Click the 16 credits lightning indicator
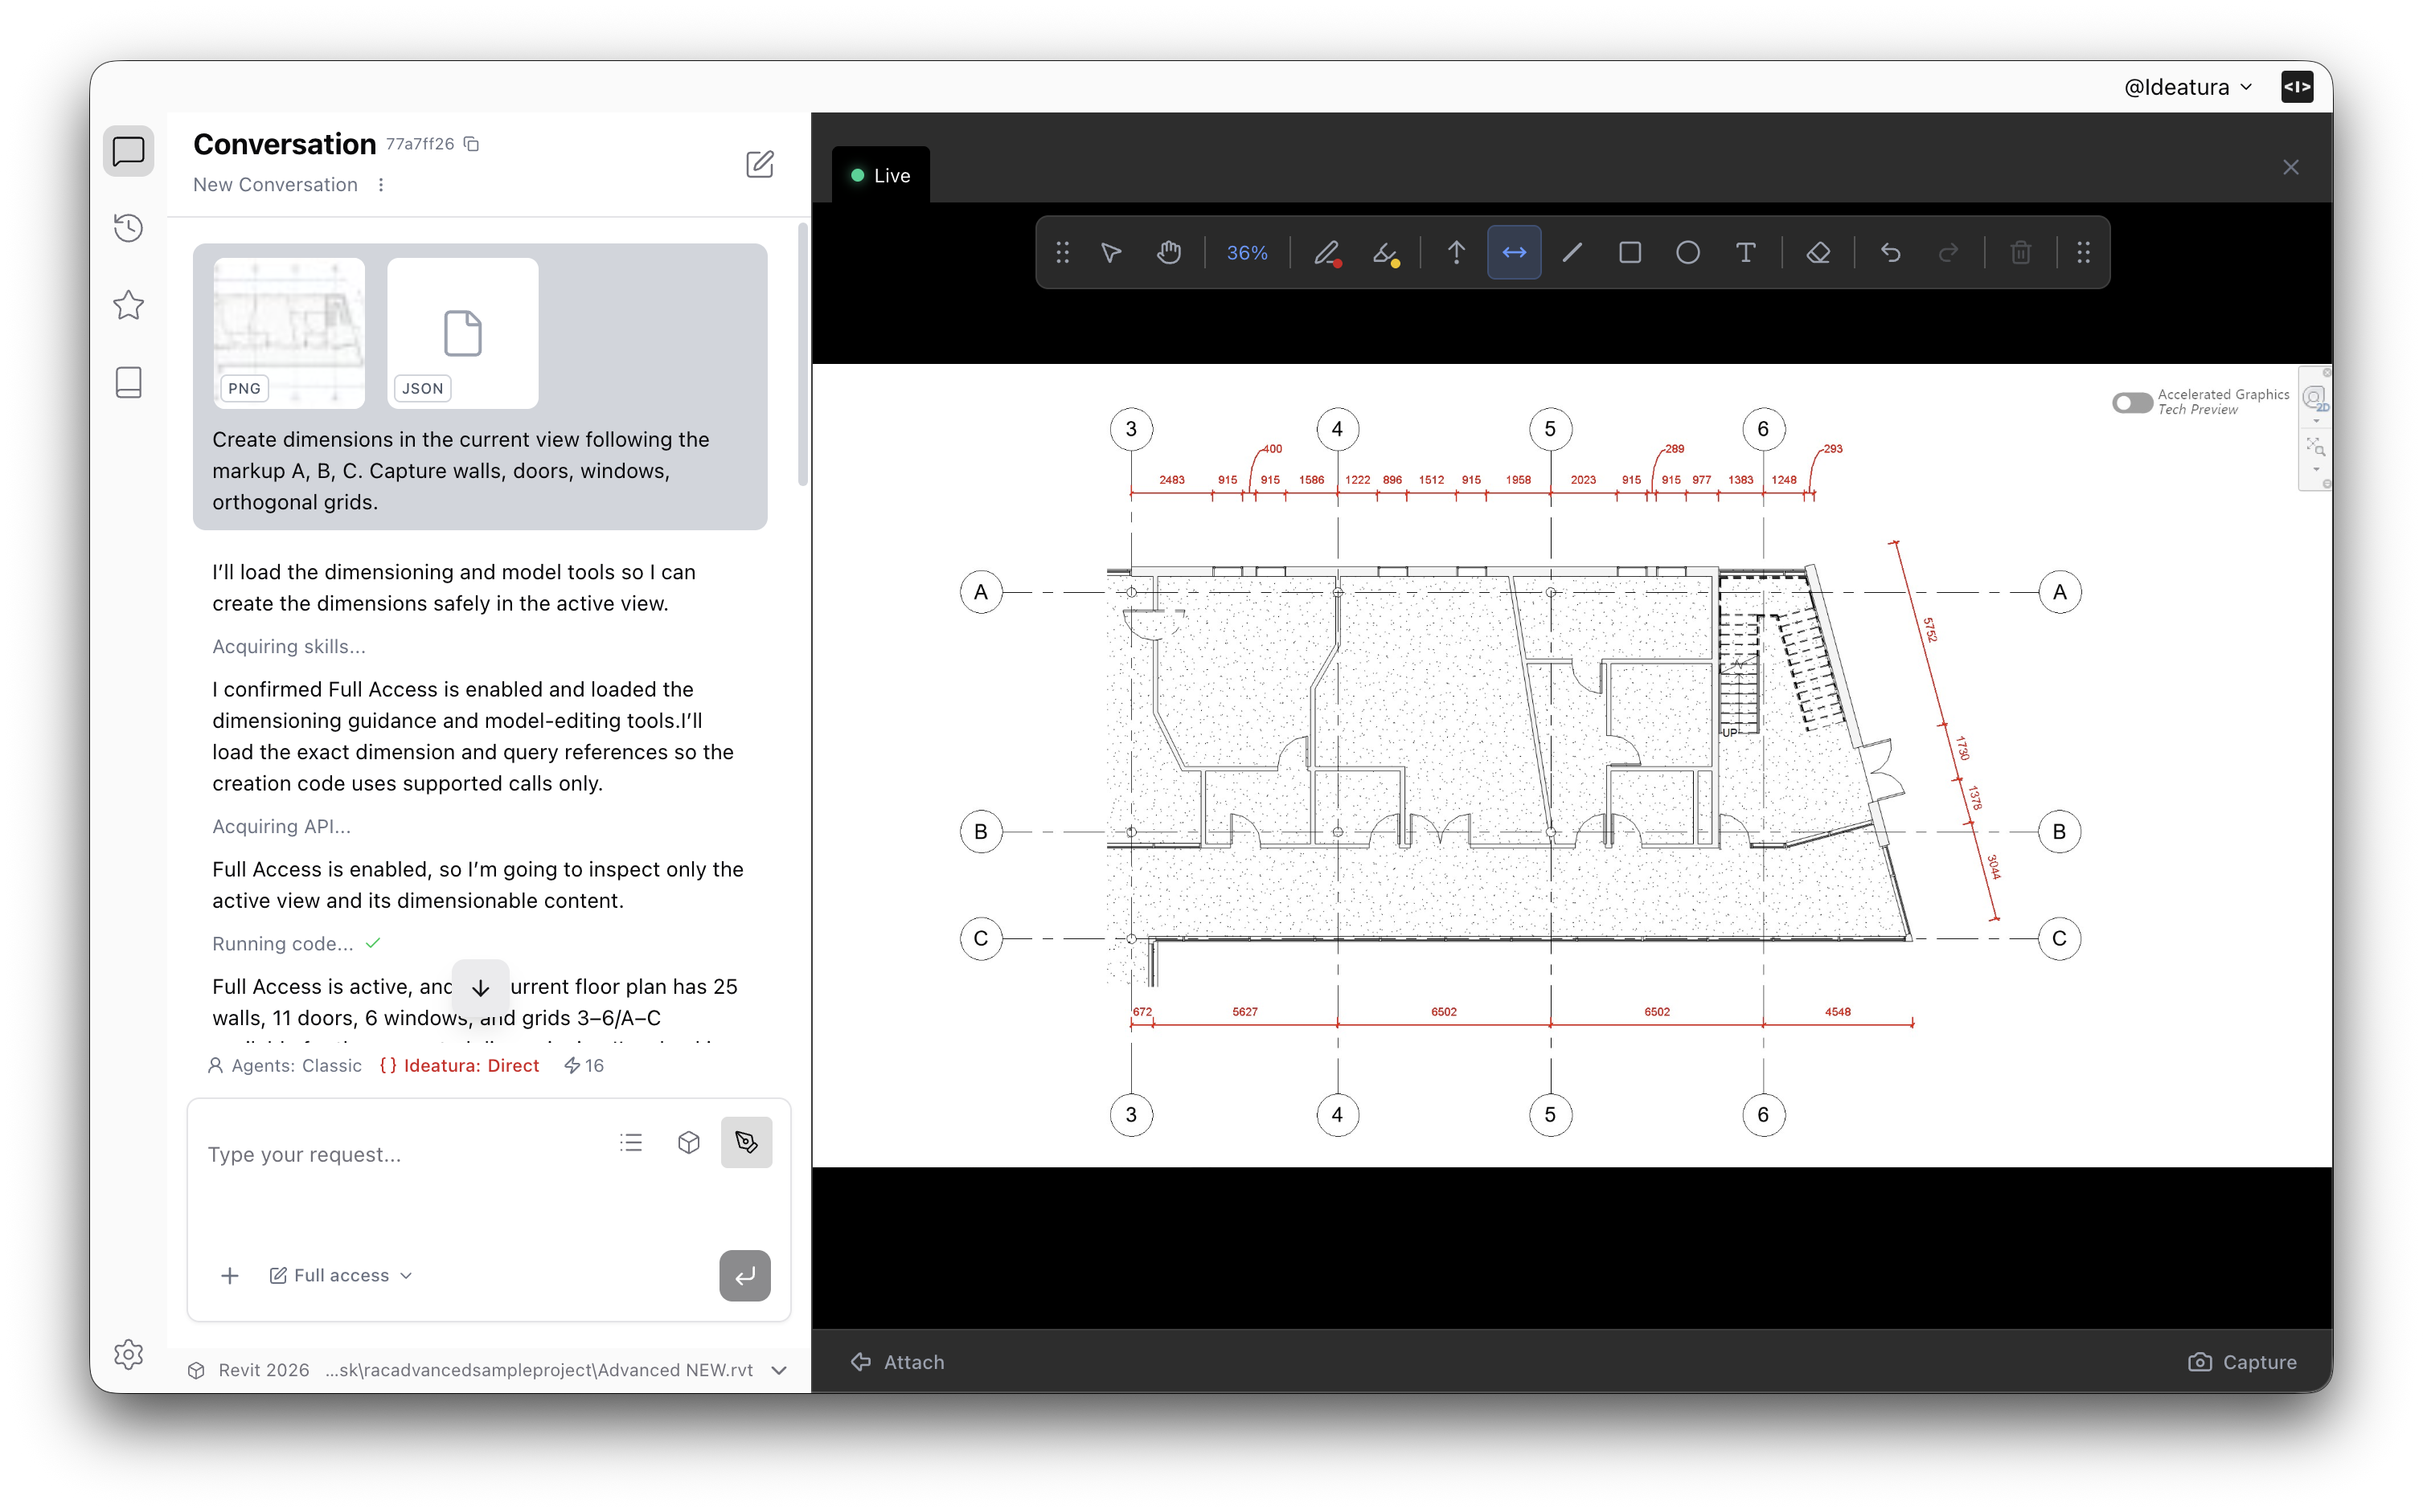Viewport: 2423px width, 1512px height. click(x=584, y=1065)
